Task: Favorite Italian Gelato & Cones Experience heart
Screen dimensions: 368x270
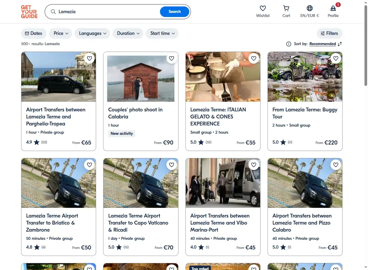Action: tap(254, 58)
